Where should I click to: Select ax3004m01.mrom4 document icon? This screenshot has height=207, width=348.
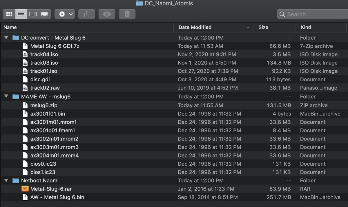(25, 155)
